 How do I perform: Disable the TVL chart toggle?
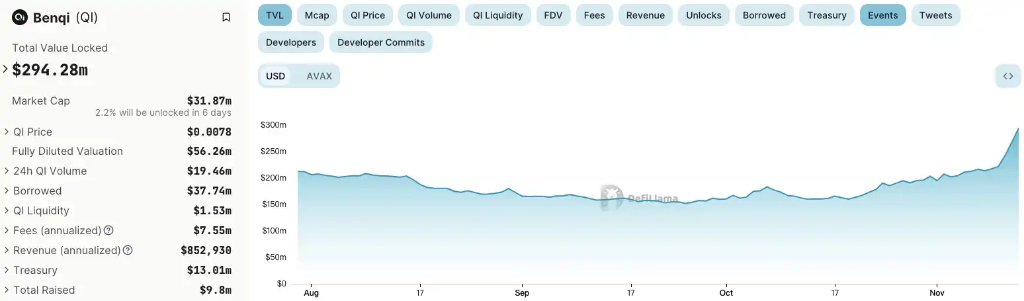click(275, 15)
